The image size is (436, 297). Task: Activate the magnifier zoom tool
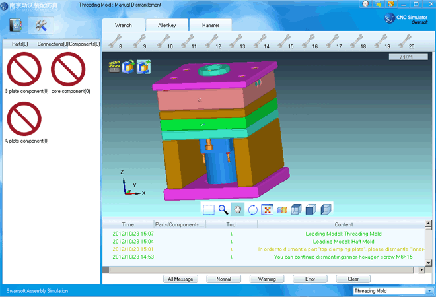pyautogui.click(x=223, y=209)
